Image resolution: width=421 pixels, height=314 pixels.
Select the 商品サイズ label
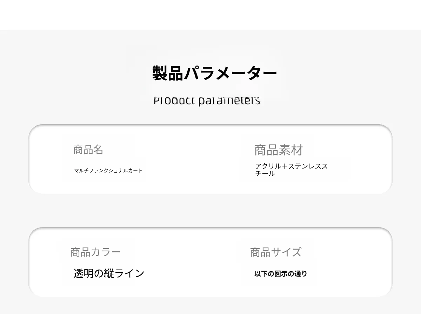click(x=275, y=252)
